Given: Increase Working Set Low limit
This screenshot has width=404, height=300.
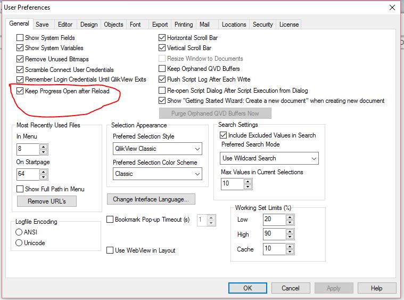Looking at the screenshot, I should pyautogui.click(x=290, y=217).
